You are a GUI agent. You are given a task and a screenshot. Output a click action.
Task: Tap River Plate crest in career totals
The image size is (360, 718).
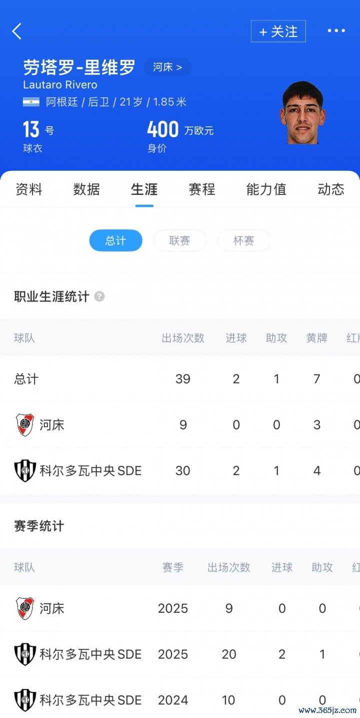[x=24, y=425]
